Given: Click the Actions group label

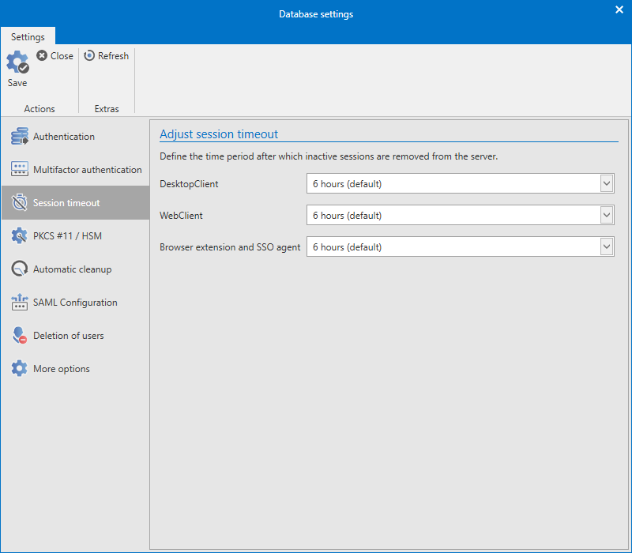Looking at the screenshot, I should pyautogui.click(x=39, y=108).
